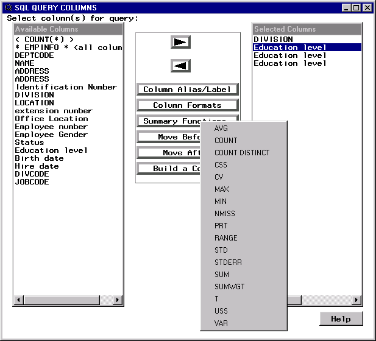Choose VAR at bottom of popup menu

(221, 323)
